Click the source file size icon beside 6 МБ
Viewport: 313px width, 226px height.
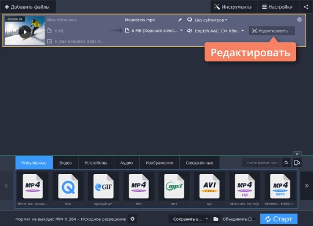49,31
